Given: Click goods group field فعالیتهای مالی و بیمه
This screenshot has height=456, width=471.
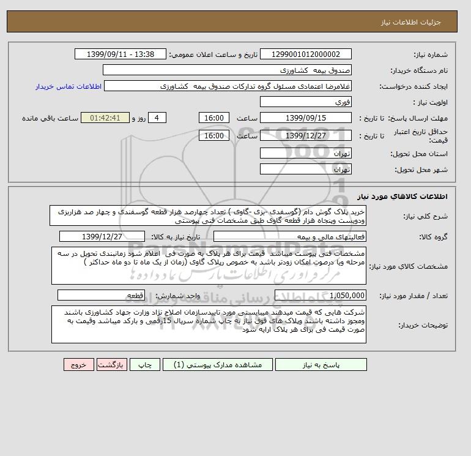Looking at the screenshot, I should click(289, 236).
